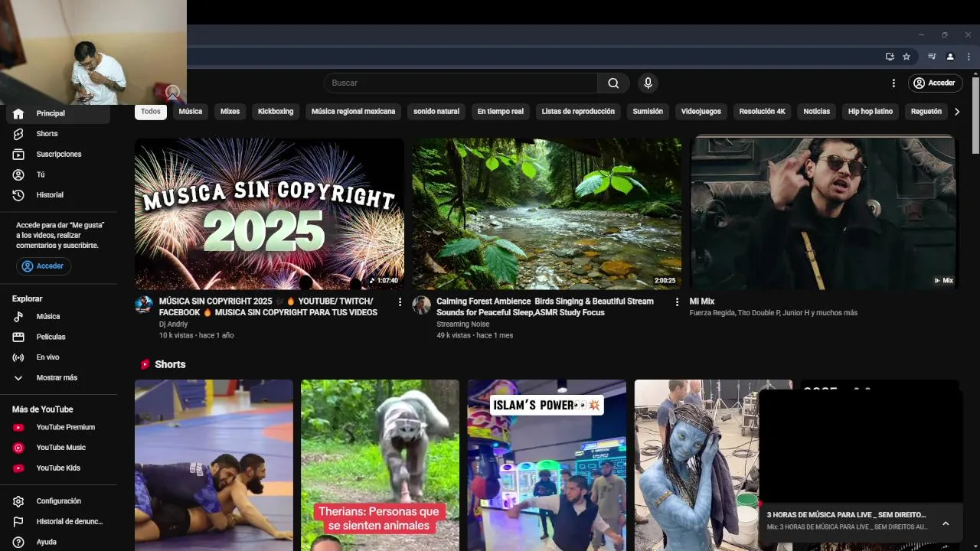
Task: Open YouTube settings three-dot menu in header
Action: pos(893,83)
